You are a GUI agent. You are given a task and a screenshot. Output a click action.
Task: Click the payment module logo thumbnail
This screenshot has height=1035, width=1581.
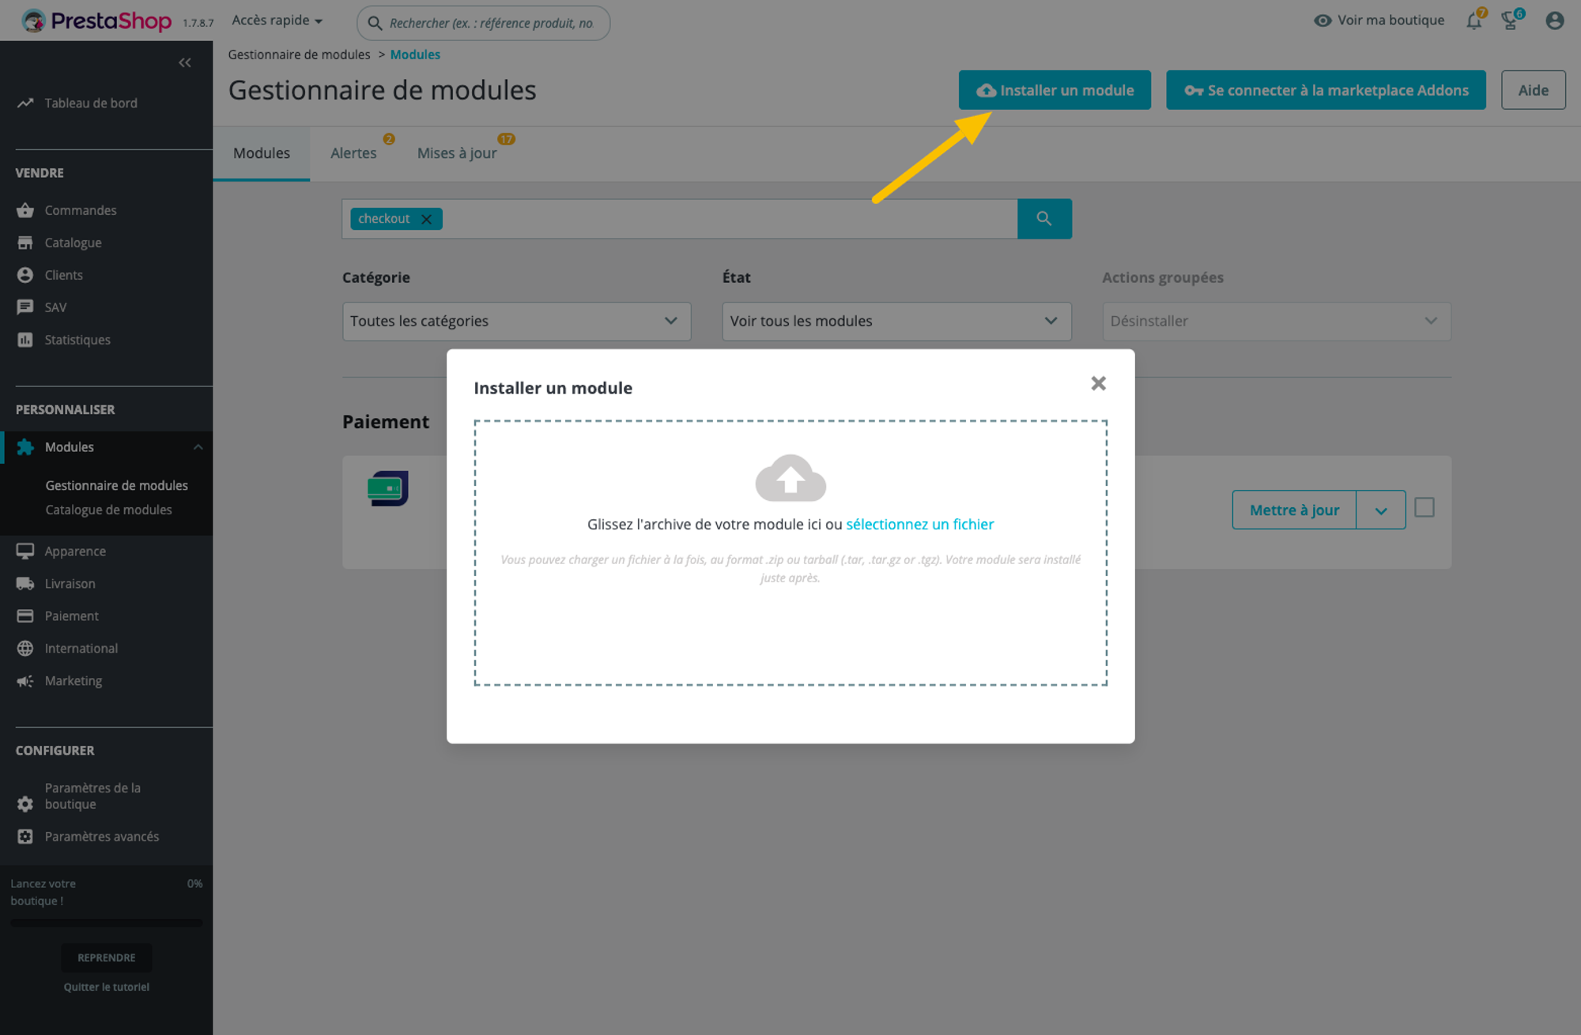(x=388, y=488)
